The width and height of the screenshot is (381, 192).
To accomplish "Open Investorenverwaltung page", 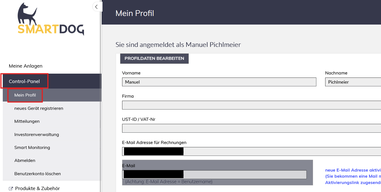I will [x=36, y=135].
